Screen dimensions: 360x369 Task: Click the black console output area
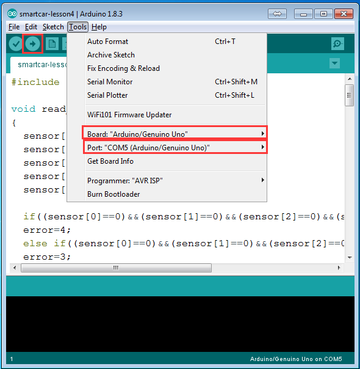click(180, 324)
